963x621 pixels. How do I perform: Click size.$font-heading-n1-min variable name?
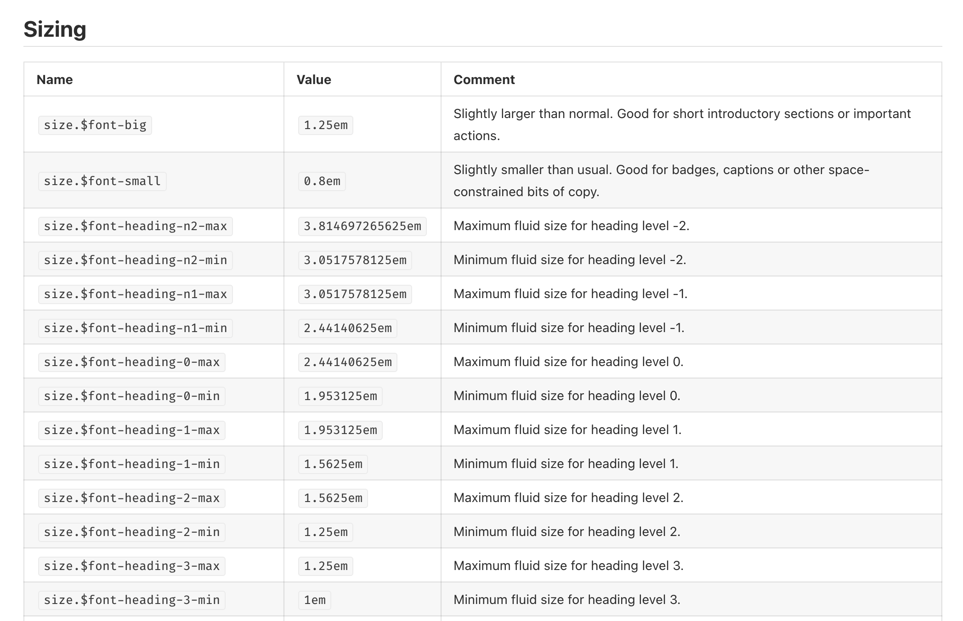[x=135, y=328]
